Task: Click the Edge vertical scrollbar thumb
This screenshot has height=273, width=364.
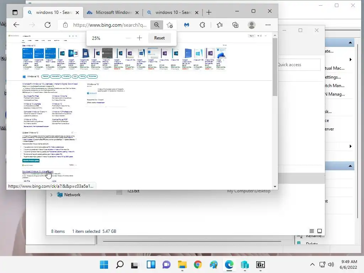Action: (x=275, y=67)
